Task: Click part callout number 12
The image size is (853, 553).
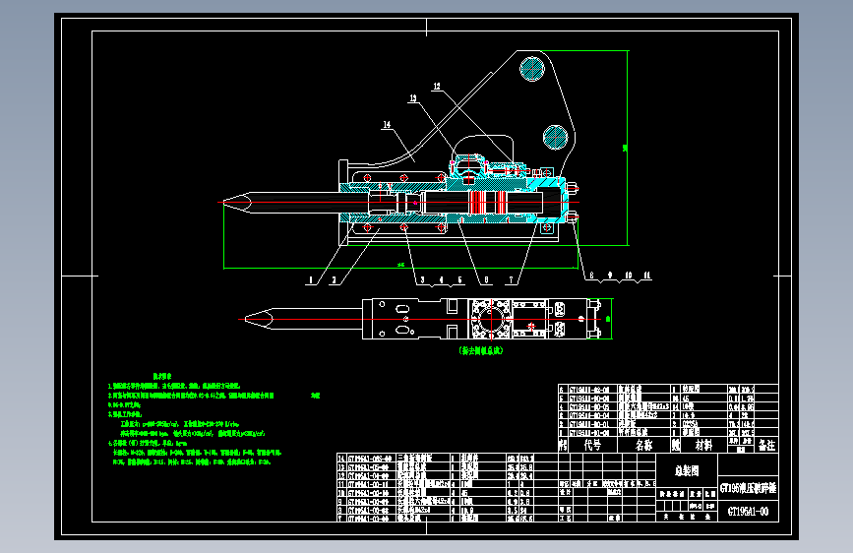Action: pyautogui.click(x=437, y=87)
